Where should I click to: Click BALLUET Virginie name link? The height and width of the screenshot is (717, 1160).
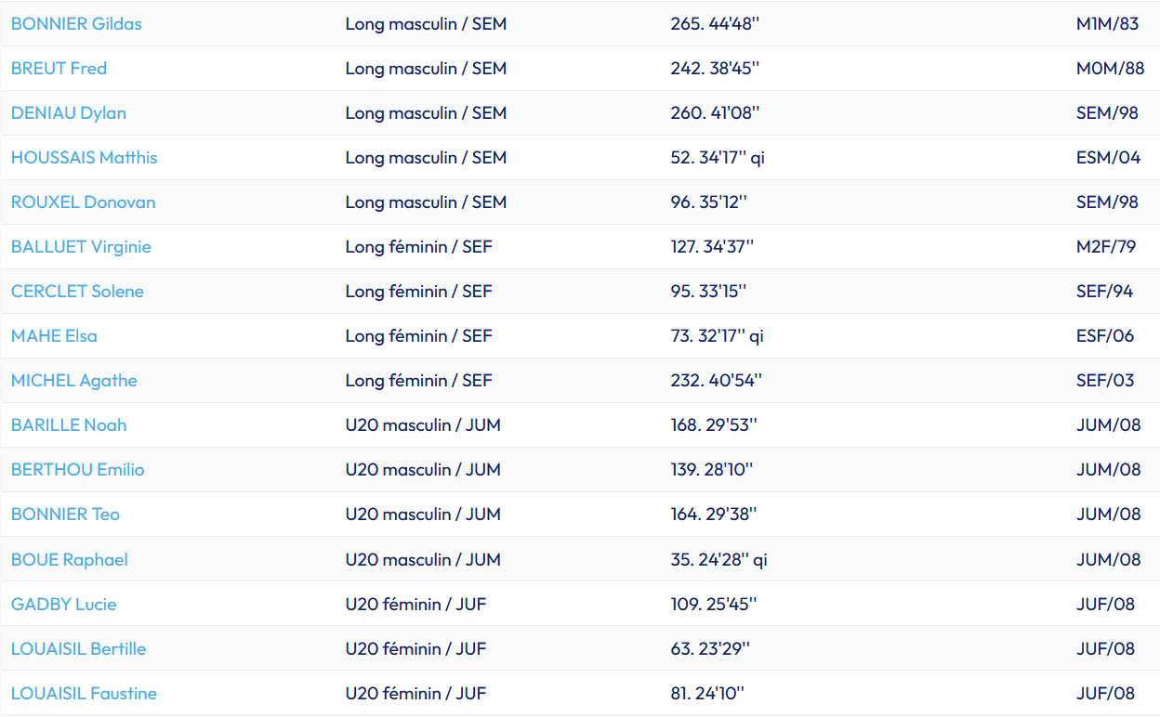[81, 247]
